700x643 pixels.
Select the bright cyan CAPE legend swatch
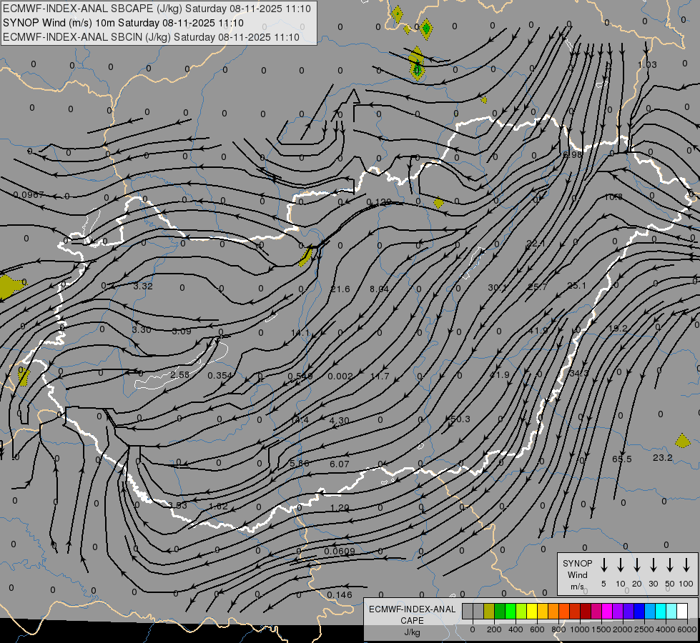(661, 611)
